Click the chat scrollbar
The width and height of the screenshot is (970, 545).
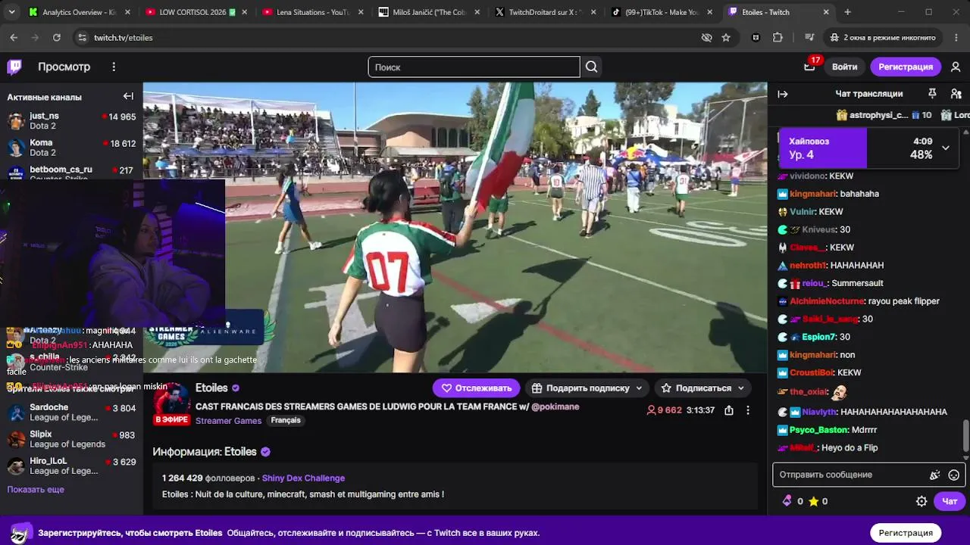pos(965,436)
